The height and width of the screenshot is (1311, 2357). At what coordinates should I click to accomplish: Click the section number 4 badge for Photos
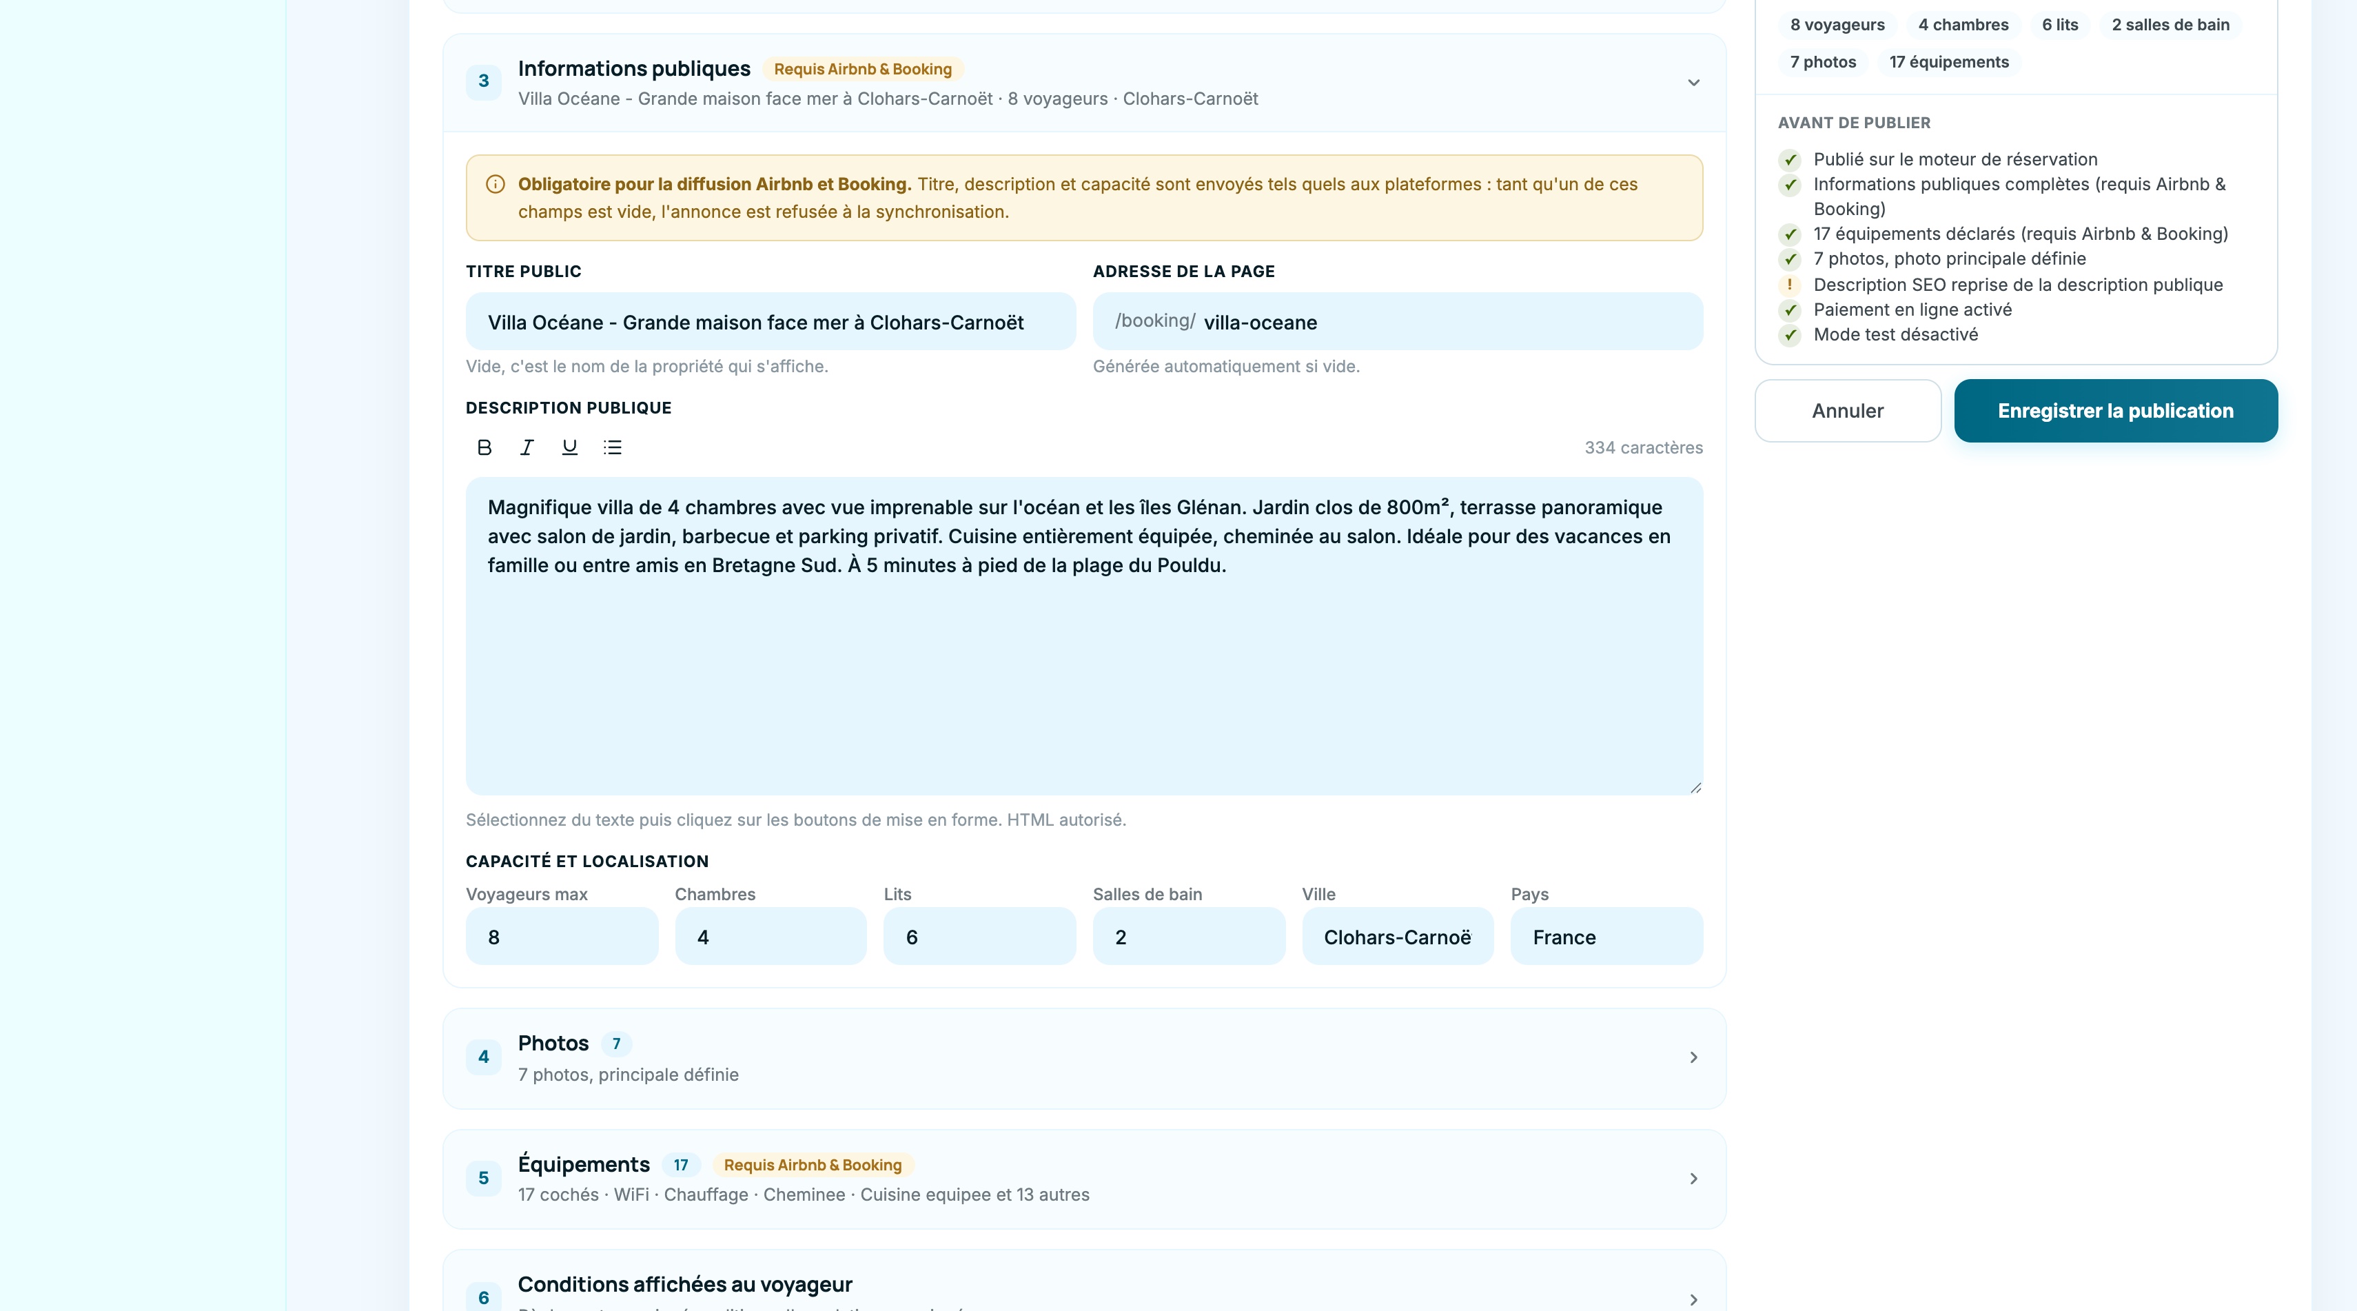[483, 1057]
